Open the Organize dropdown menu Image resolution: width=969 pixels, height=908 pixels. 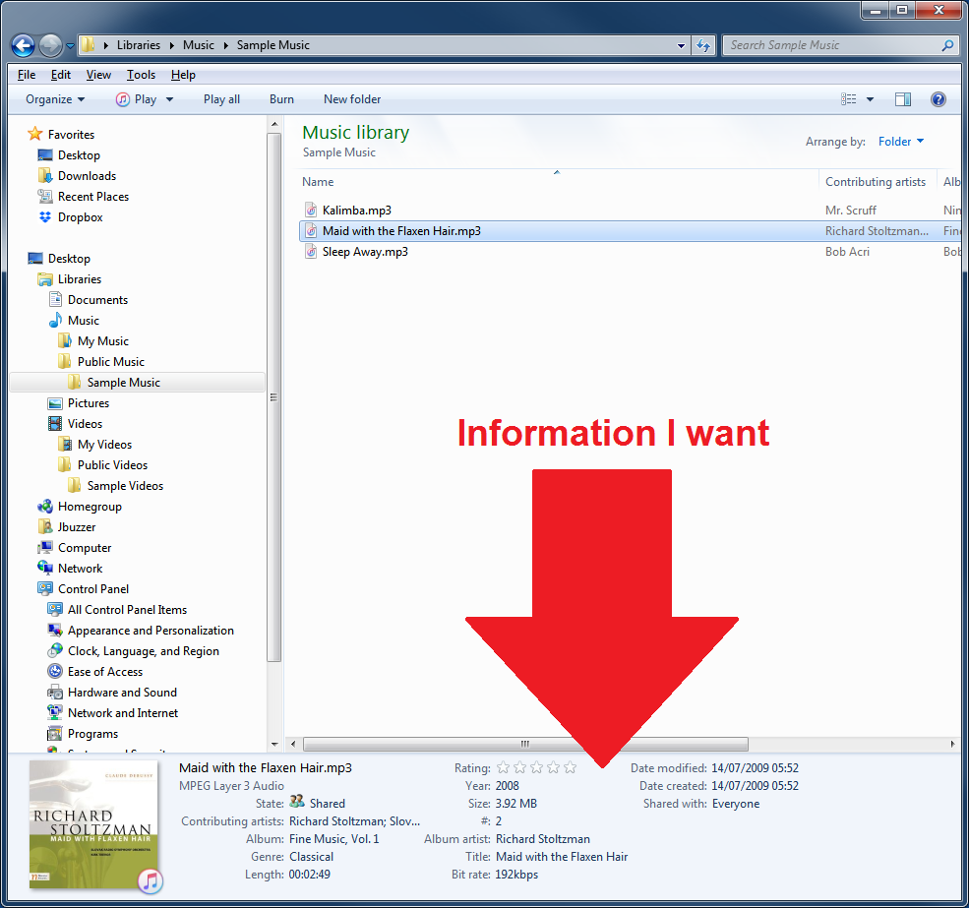click(x=55, y=99)
